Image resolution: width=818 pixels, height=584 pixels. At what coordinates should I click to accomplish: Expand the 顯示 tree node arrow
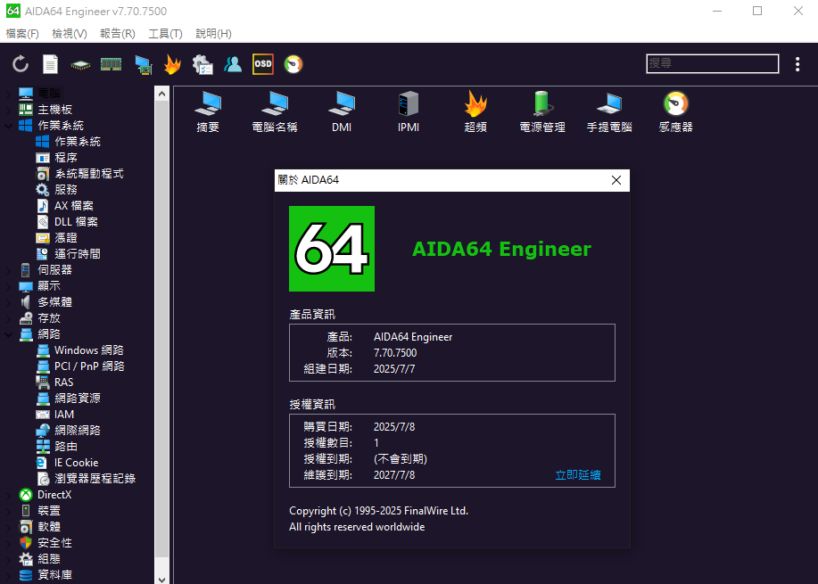pyautogui.click(x=8, y=286)
